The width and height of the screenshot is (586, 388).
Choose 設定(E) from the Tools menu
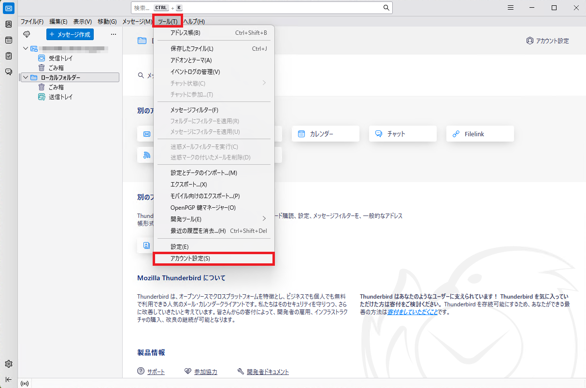pos(214,247)
